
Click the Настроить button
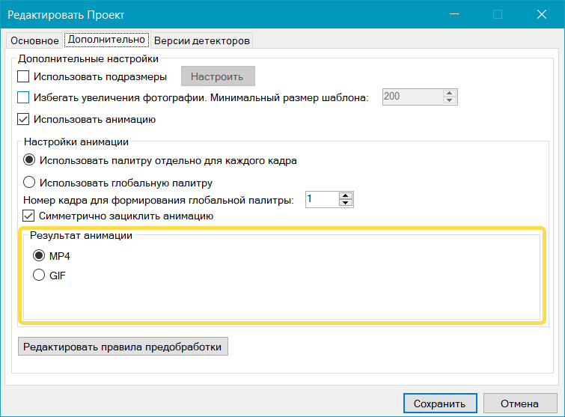pos(218,76)
